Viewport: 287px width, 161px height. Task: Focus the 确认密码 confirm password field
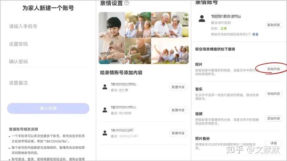[48, 62]
